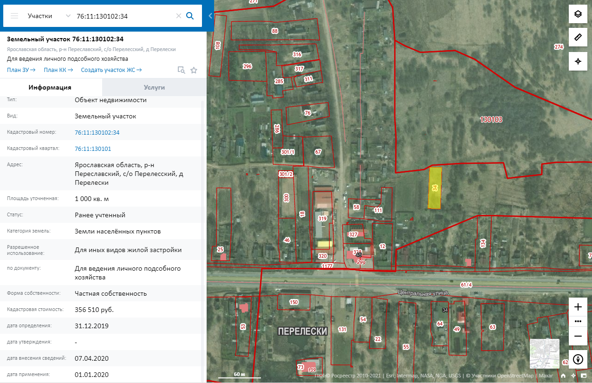Click the zoom-to-object icon beside star
This screenshot has width=592, height=383.
181,70
